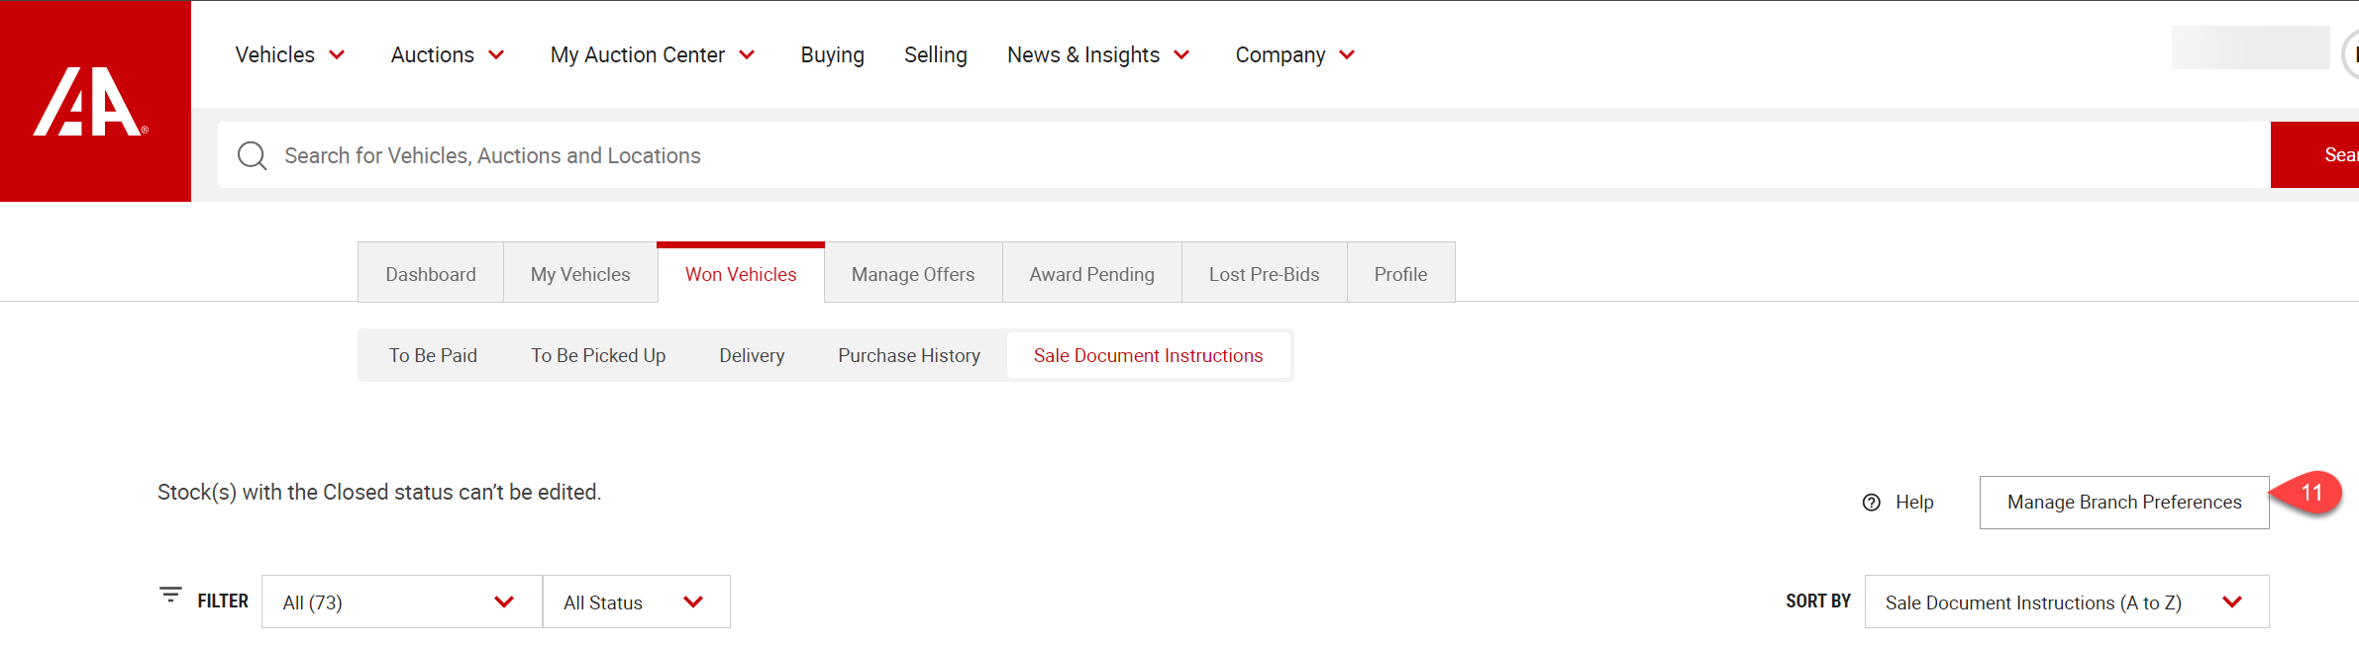2359x647 pixels.
Task: Go to the Selling page
Action: tap(935, 55)
